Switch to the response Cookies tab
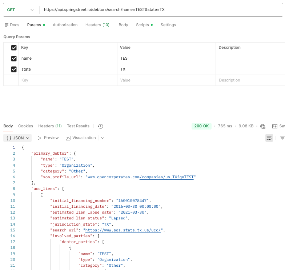Viewport: 285px width, 270px height. 25,126
